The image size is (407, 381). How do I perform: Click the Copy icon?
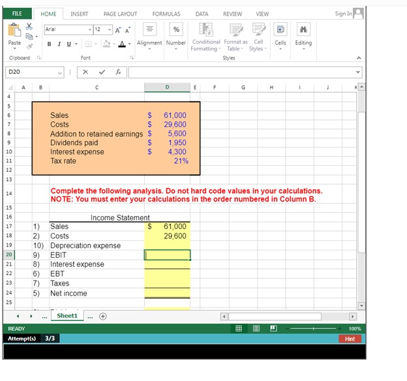pos(29,37)
